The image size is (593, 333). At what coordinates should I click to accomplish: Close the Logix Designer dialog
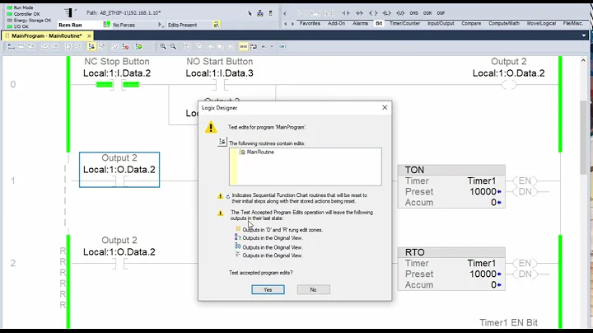385,107
